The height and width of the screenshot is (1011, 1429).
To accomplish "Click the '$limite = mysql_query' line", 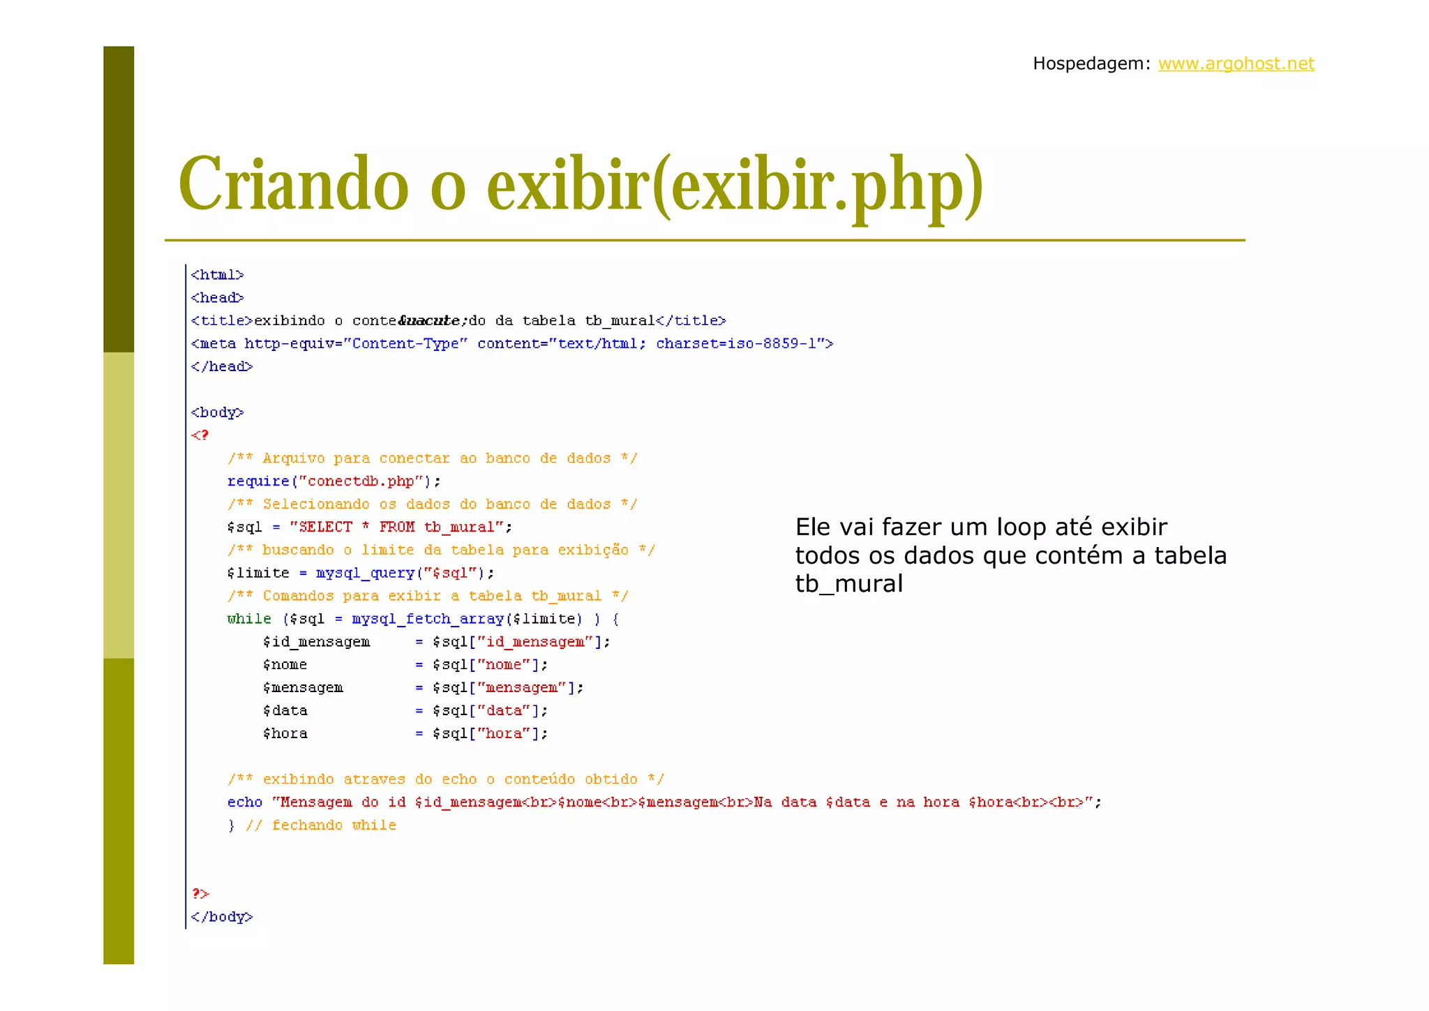I will point(361,574).
